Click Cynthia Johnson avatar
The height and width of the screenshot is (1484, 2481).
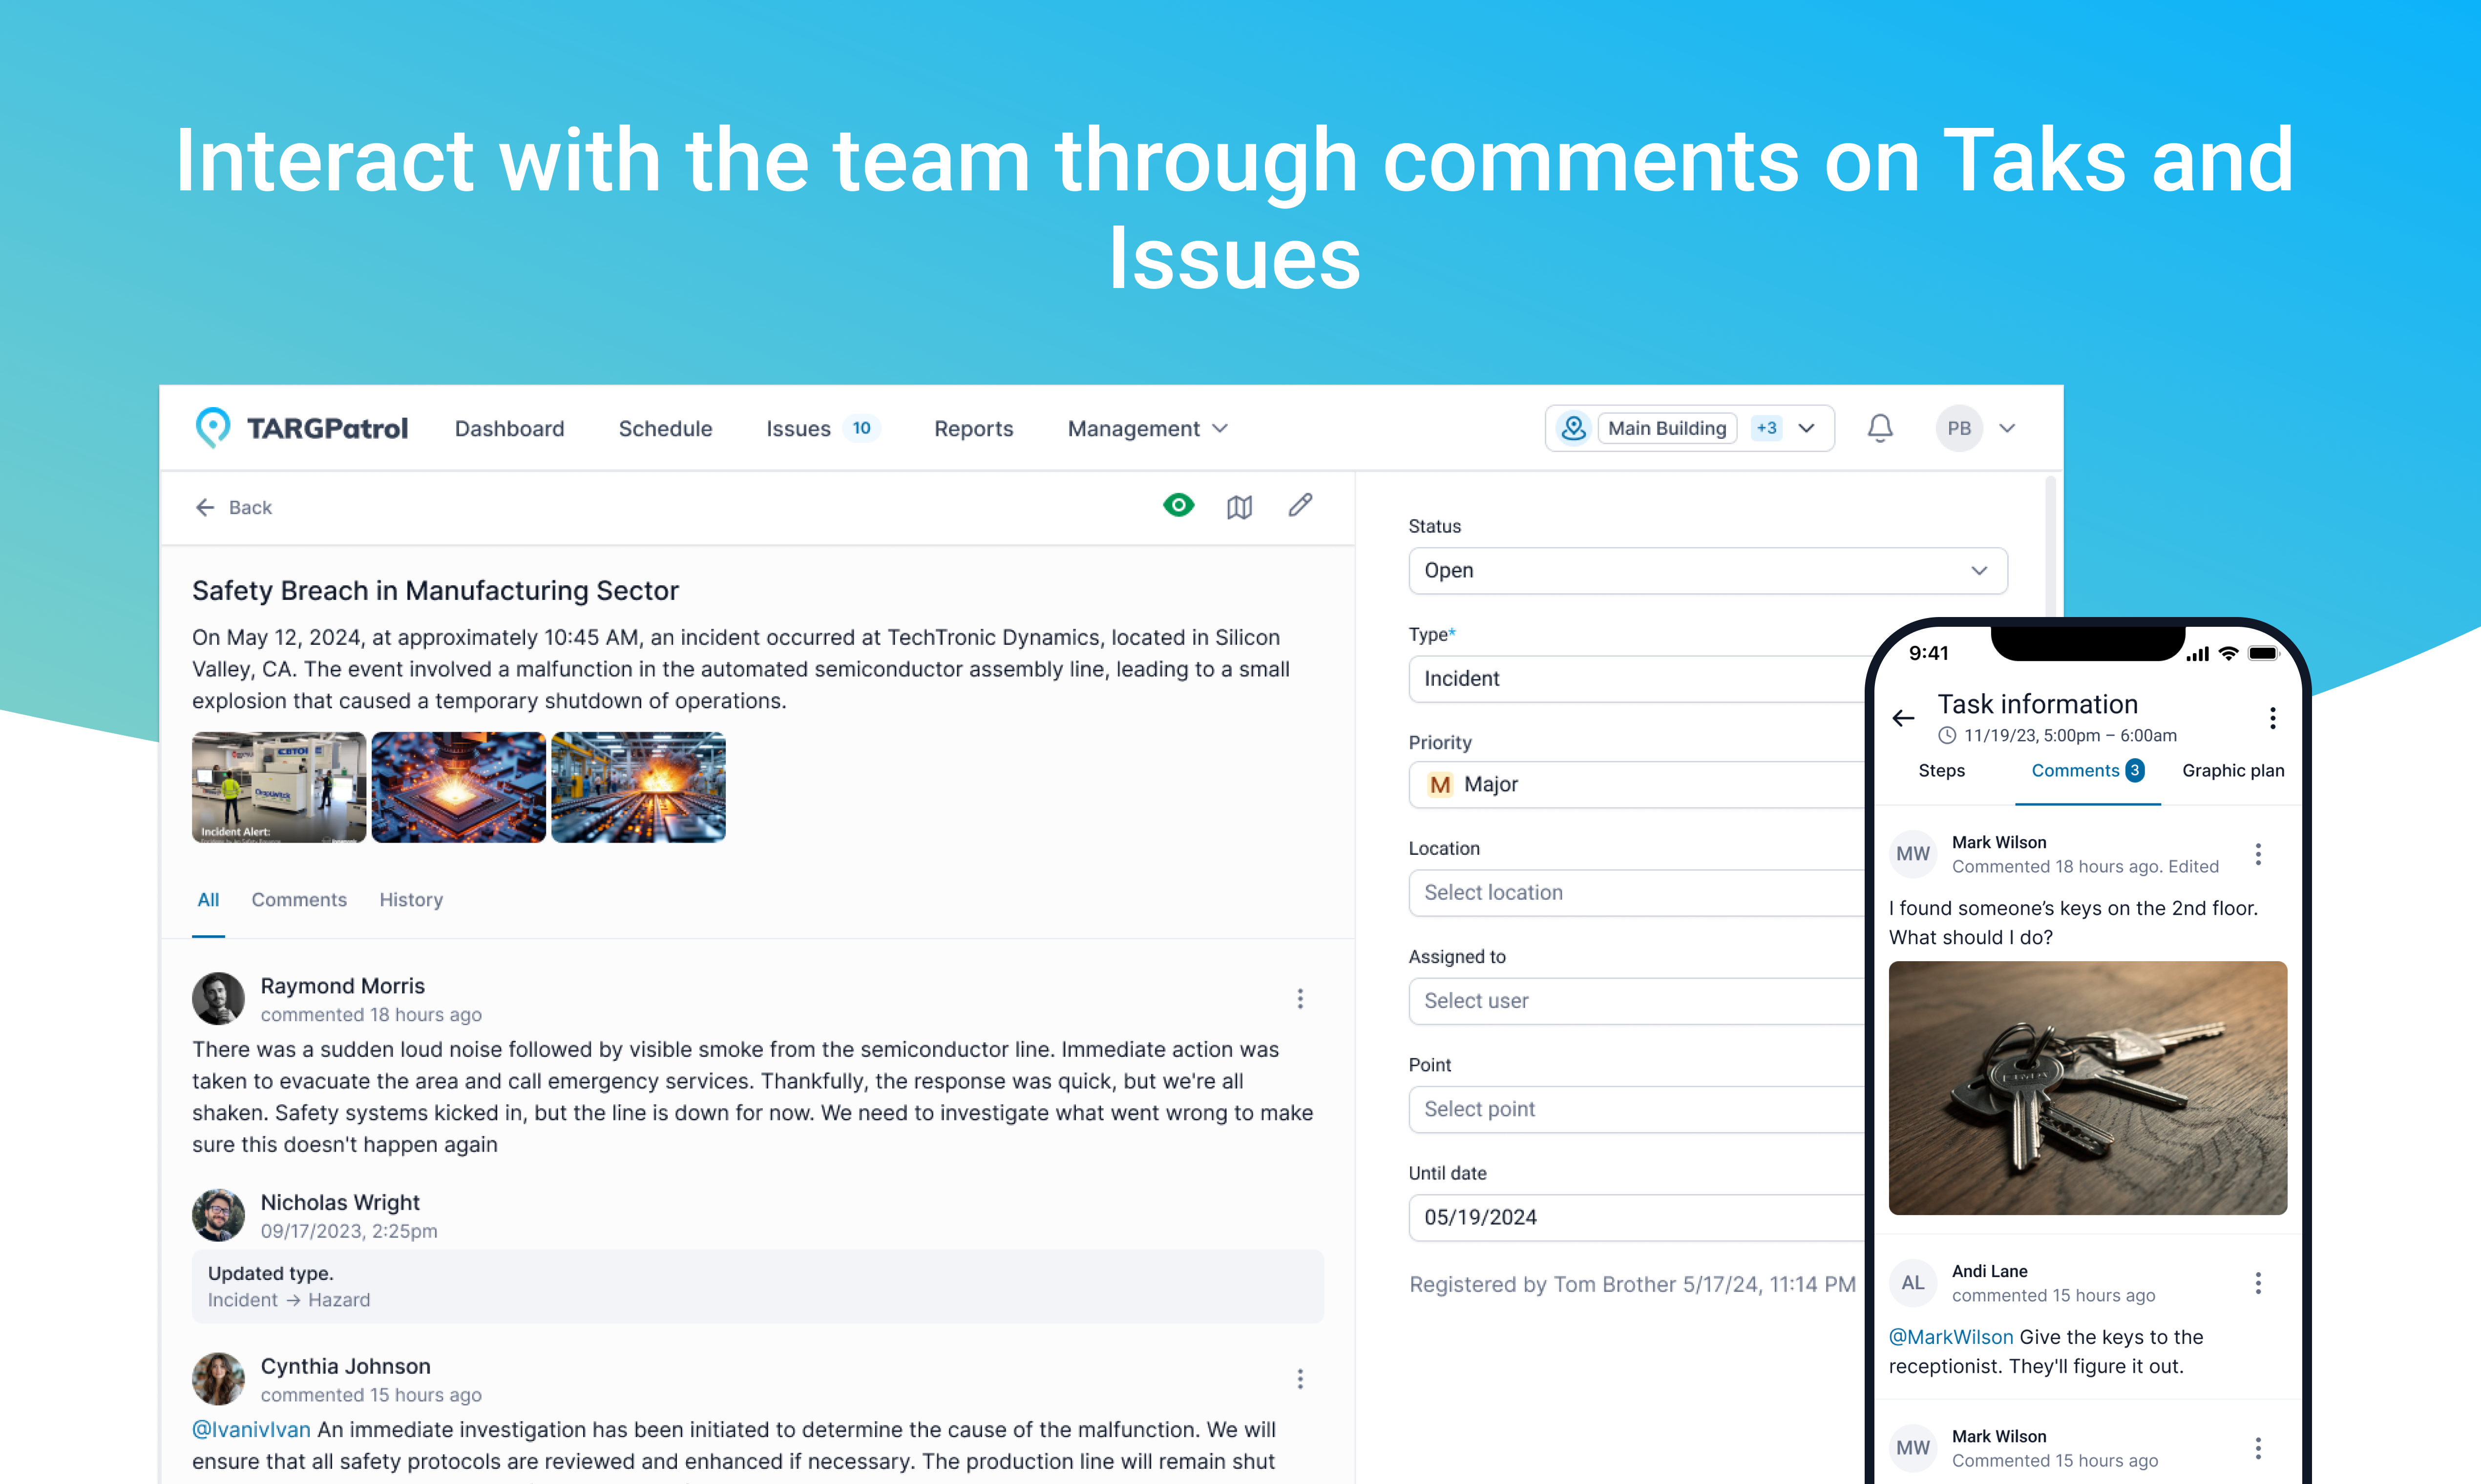(x=218, y=1379)
